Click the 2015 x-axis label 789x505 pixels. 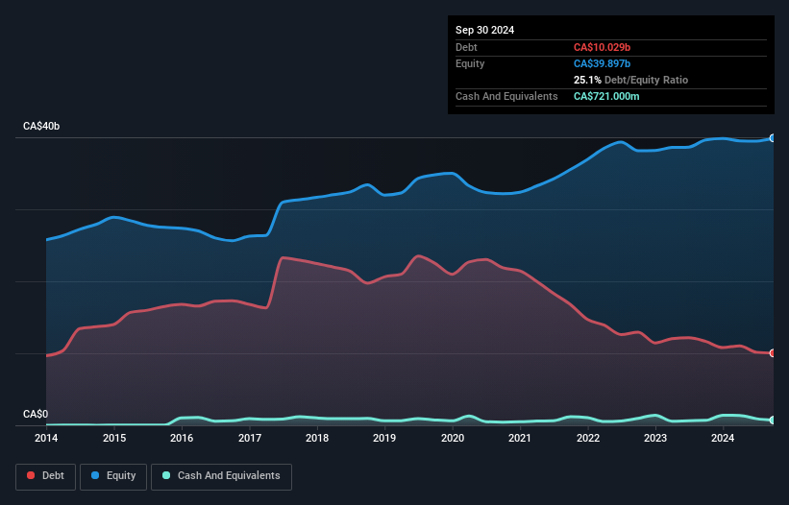click(x=114, y=438)
